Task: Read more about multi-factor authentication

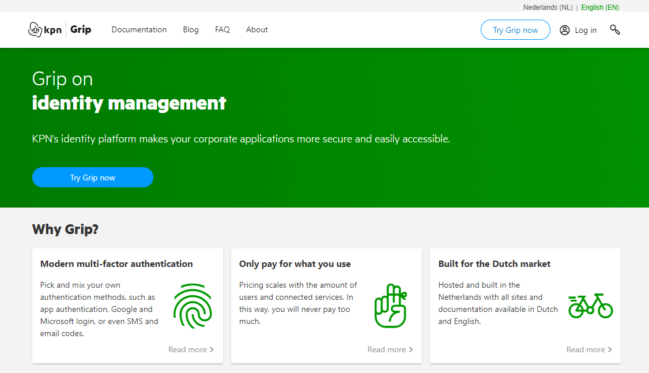Action: 191,349
